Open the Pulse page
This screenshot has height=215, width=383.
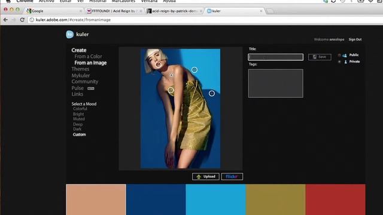coord(78,88)
